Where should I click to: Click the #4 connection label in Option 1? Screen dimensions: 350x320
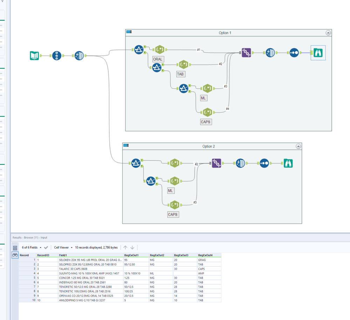227,109
